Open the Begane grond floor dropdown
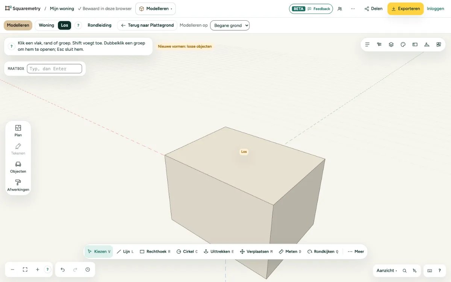The height and width of the screenshot is (282, 451). pos(230,26)
